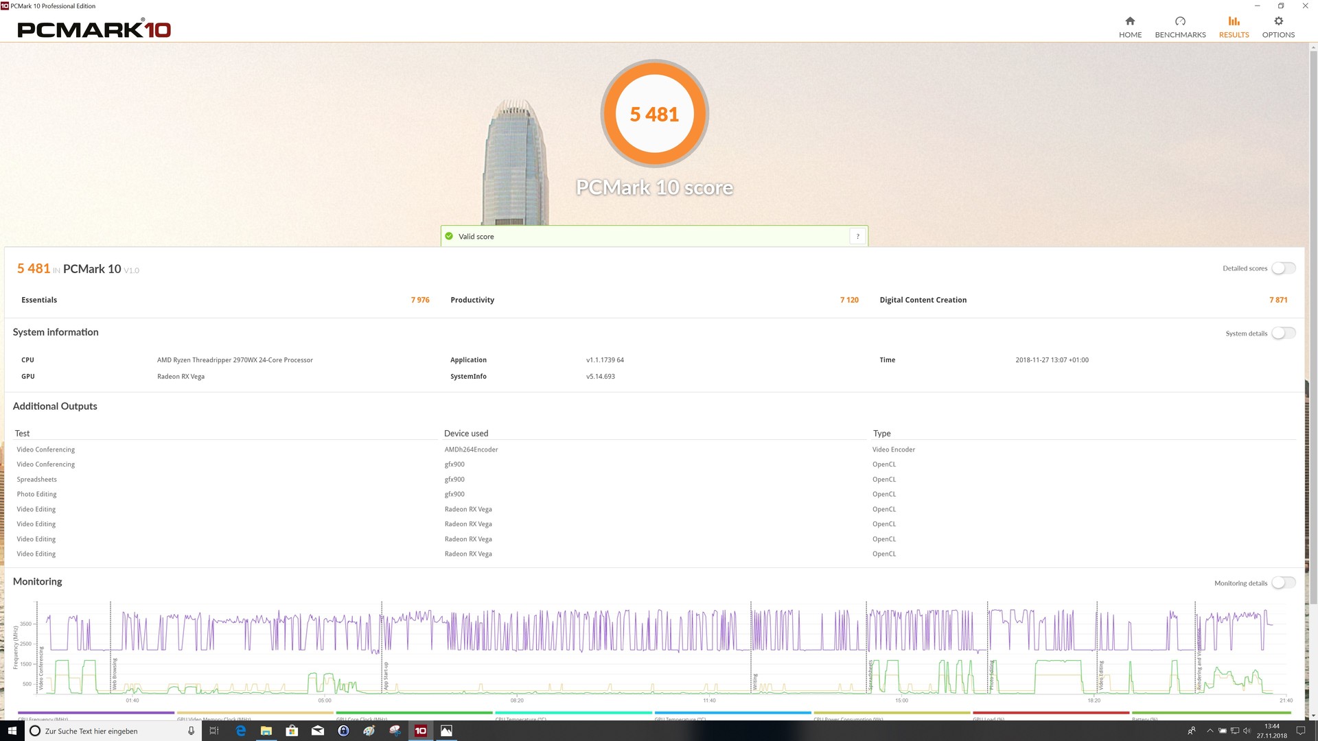Click the PCMark 10 taskbar icon
Viewport: 1318px width, 741px height.
point(421,731)
